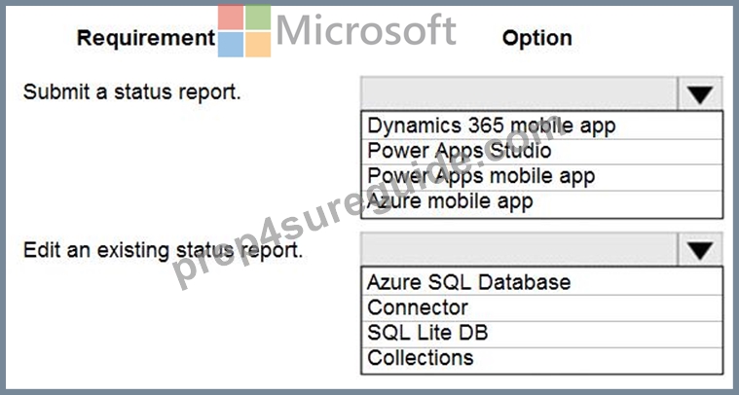Image resolution: width=739 pixels, height=395 pixels.
Task: Select Azure mobile app entry
Action: [541, 203]
